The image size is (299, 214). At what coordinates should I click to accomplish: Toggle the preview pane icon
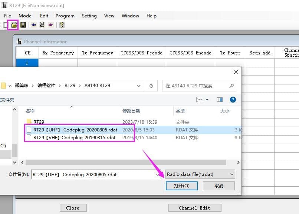click(x=219, y=100)
